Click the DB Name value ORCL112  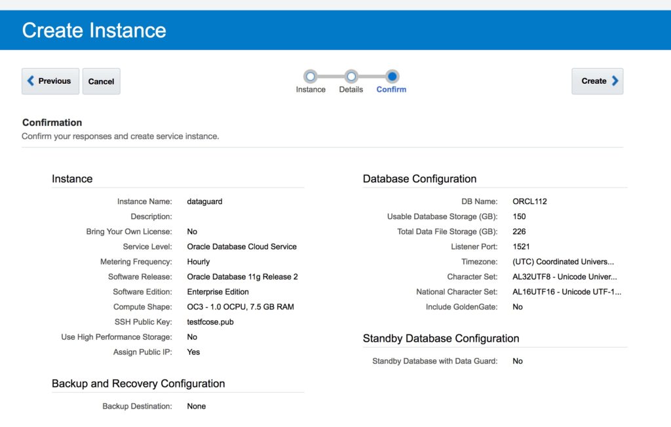coord(529,201)
